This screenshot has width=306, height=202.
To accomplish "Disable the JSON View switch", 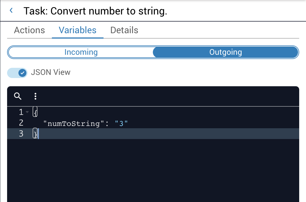I will tap(18, 73).
